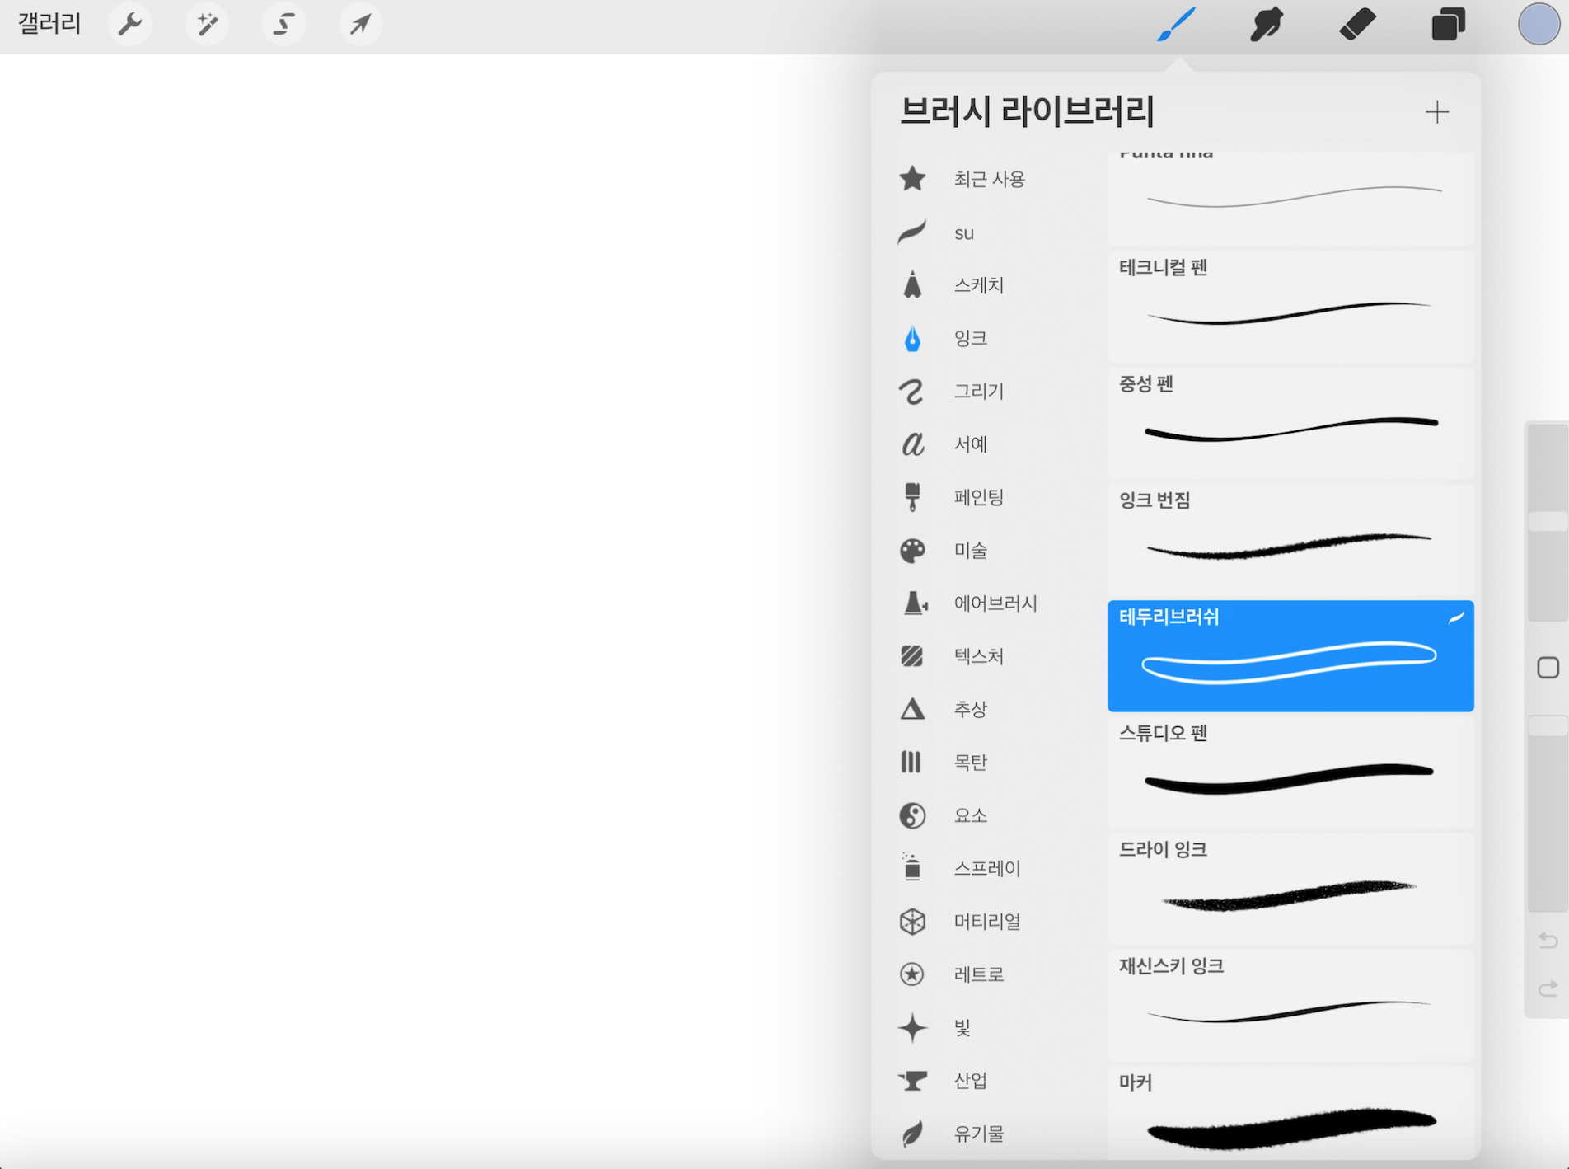Open the 유기물 brush category
The height and width of the screenshot is (1169, 1569).
coord(989,1134)
